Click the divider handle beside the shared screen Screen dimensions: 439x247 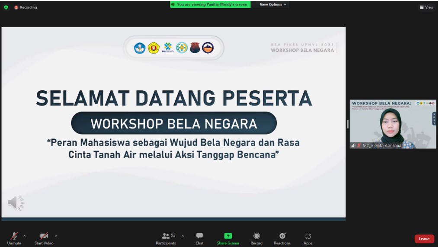tap(348, 124)
